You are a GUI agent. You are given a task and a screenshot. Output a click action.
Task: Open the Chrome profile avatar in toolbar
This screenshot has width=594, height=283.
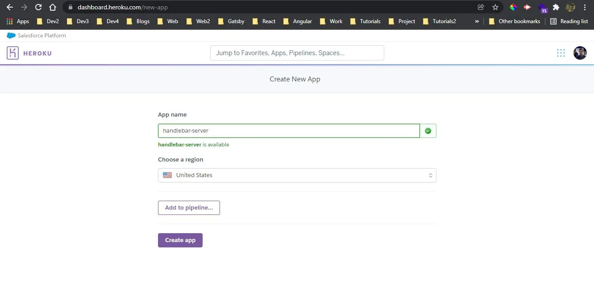tap(570, 7)
